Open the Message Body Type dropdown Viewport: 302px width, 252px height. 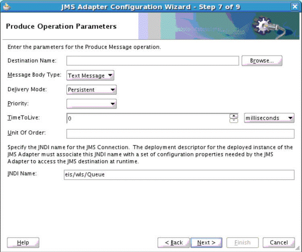pyautogui.click(x=90, y=75)
